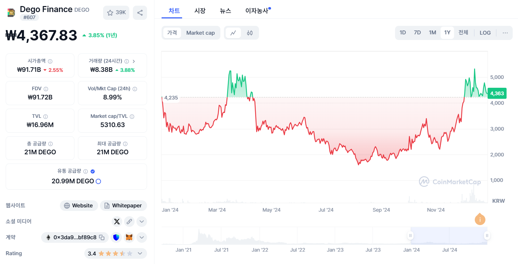Click the 5310.63 Market cap/TVL value
518x264 pixels.
113,125
